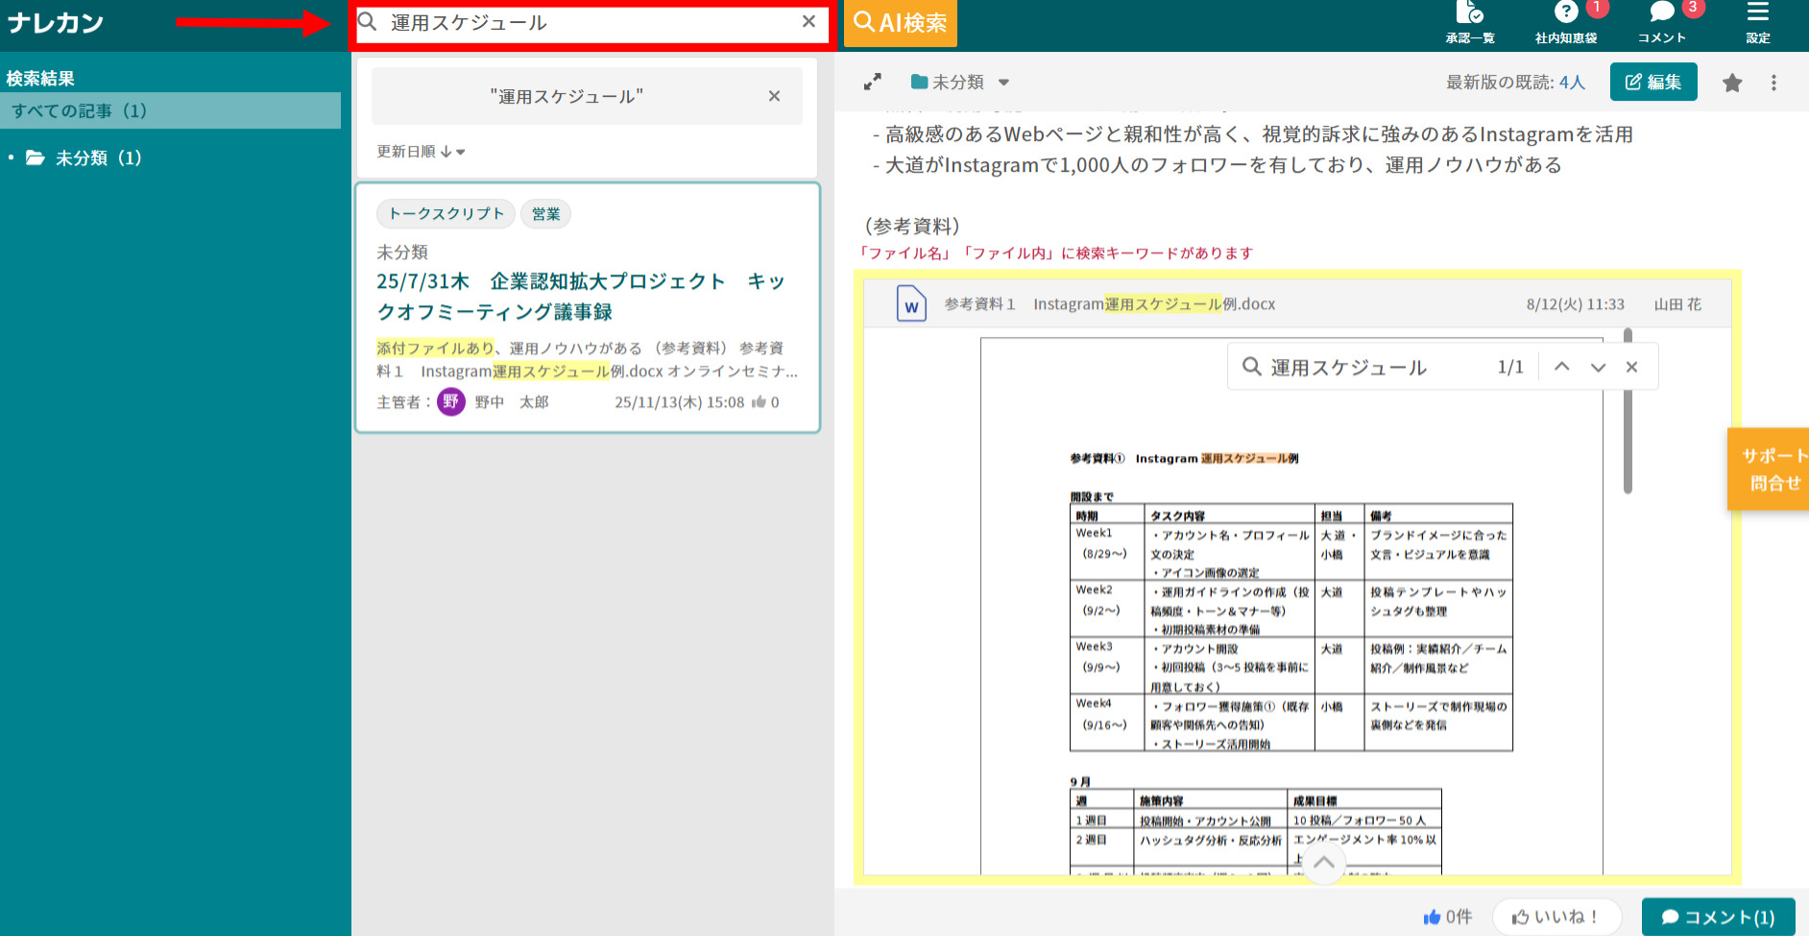Open the 未分類 folder dropdown in article header
Image resolution: width=1809 pixels, height=936 pixels.
pyautogui.click(x=960, y=83)
